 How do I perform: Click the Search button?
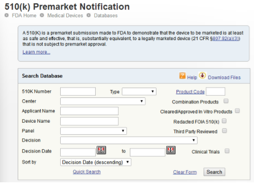coord(214,172)
